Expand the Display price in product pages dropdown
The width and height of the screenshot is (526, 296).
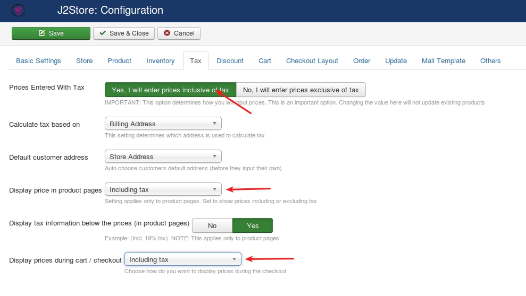coord(163,189)
